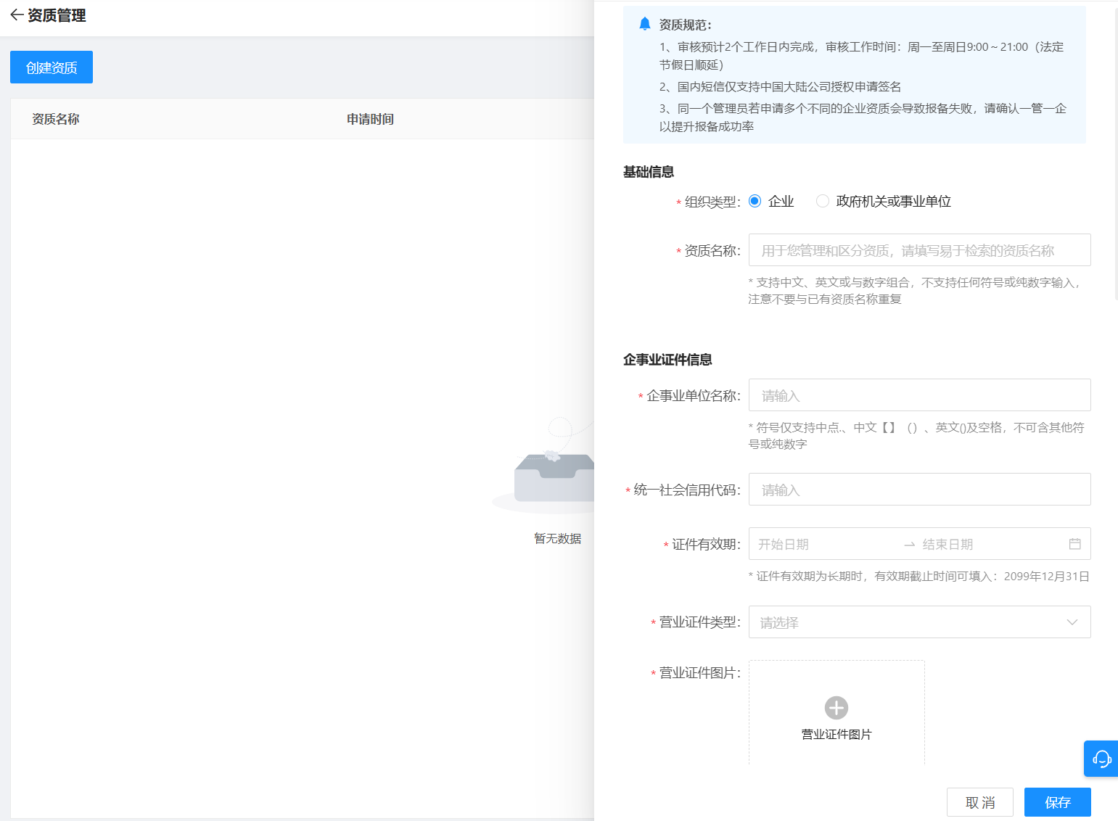Screen dimensions: 1118x821
Task: Click the calendar icon in 证件有效期 field
Action: pos(1074,544)
